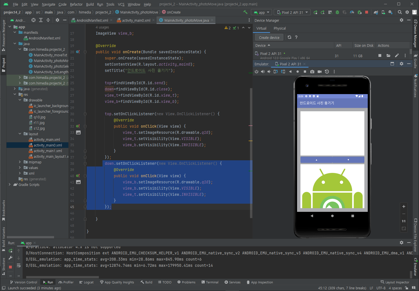Click Rerun app icon in Run panel
Image resolution: width=419 pixels, height=291 pixels.
10,251
